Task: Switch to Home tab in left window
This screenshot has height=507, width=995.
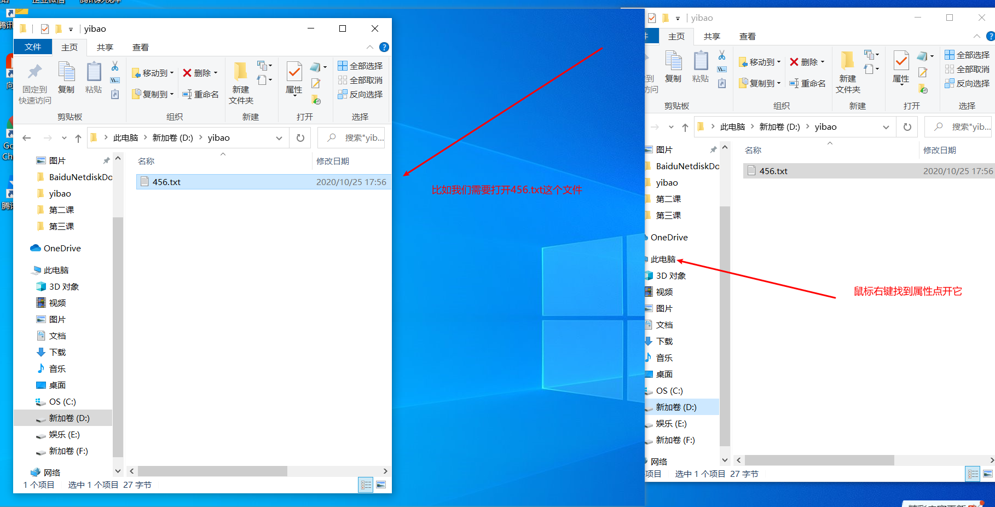Action: click(x=70, y=48)
